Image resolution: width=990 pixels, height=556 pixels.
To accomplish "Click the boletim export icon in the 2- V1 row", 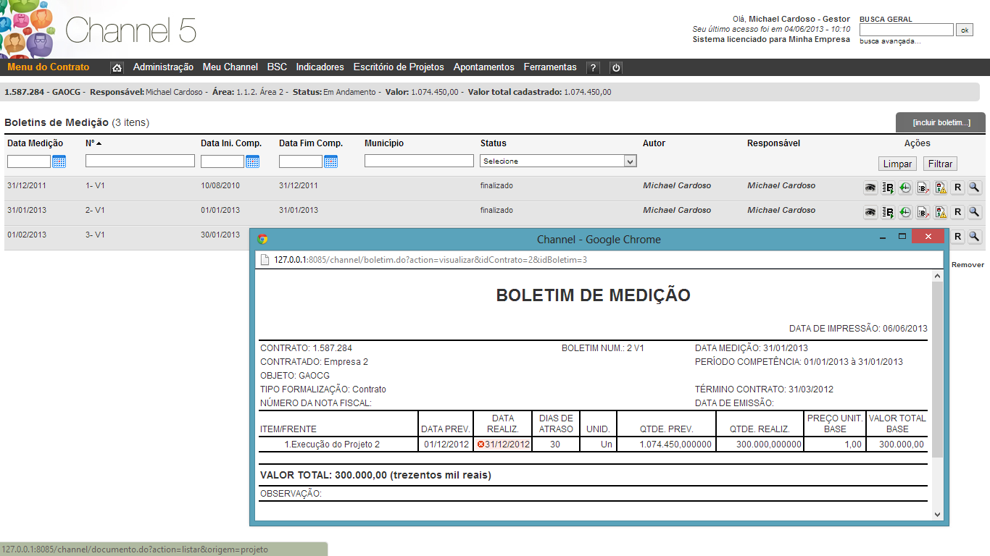I will point(923,212).
